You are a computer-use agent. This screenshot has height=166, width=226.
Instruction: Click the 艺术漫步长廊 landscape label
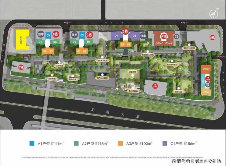pos(102,61)
